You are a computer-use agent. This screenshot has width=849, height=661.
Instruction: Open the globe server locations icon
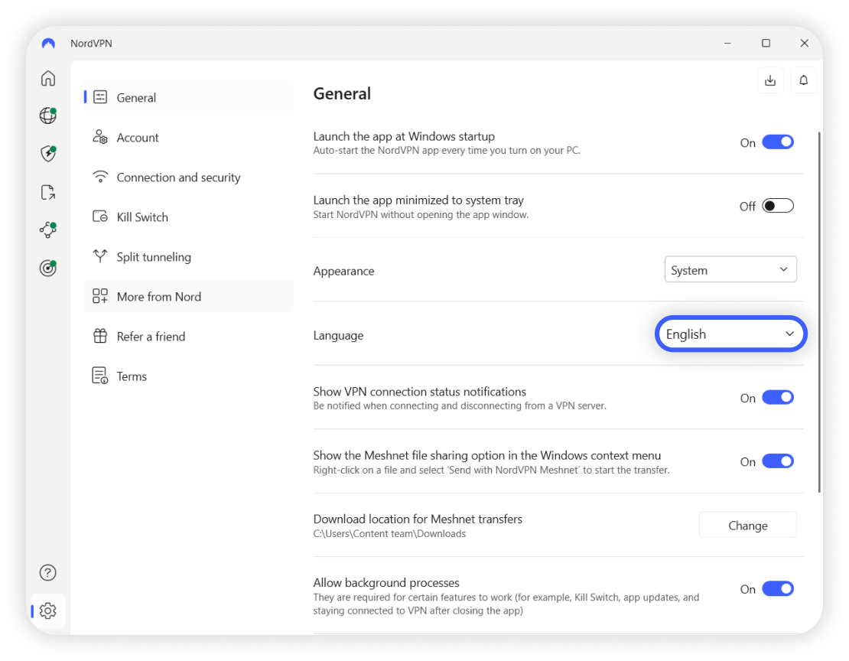[48, 116]
